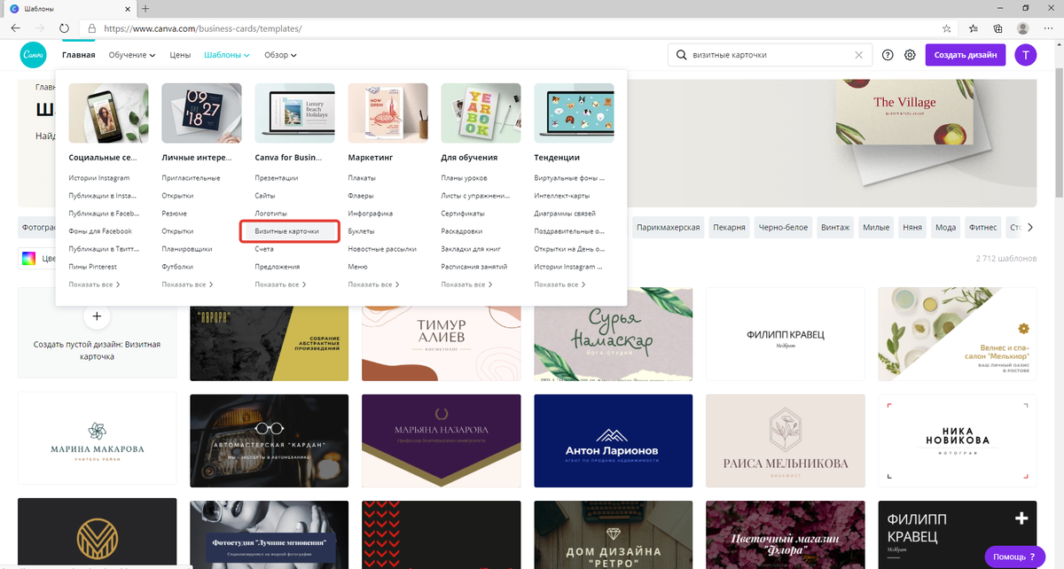Open the Главная tab
The height and width of the screenshot is (569, 1064).
point(79,55)
